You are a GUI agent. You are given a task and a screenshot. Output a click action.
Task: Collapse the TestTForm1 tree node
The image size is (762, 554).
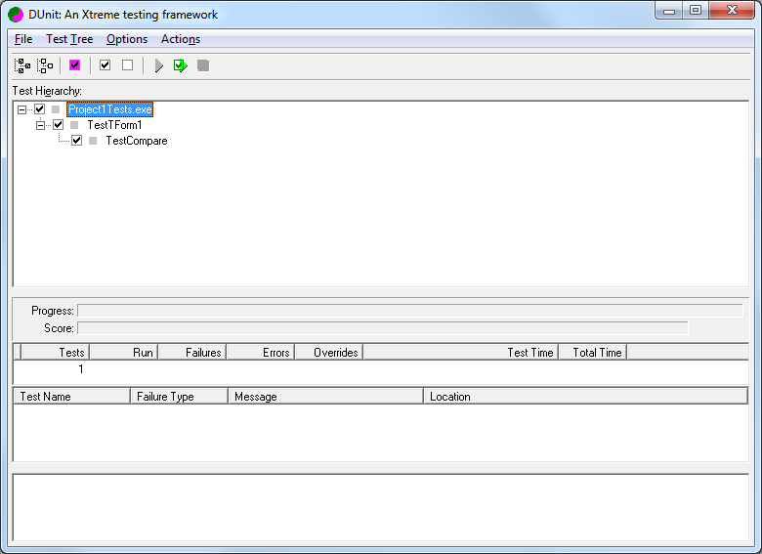click(40, 125)
